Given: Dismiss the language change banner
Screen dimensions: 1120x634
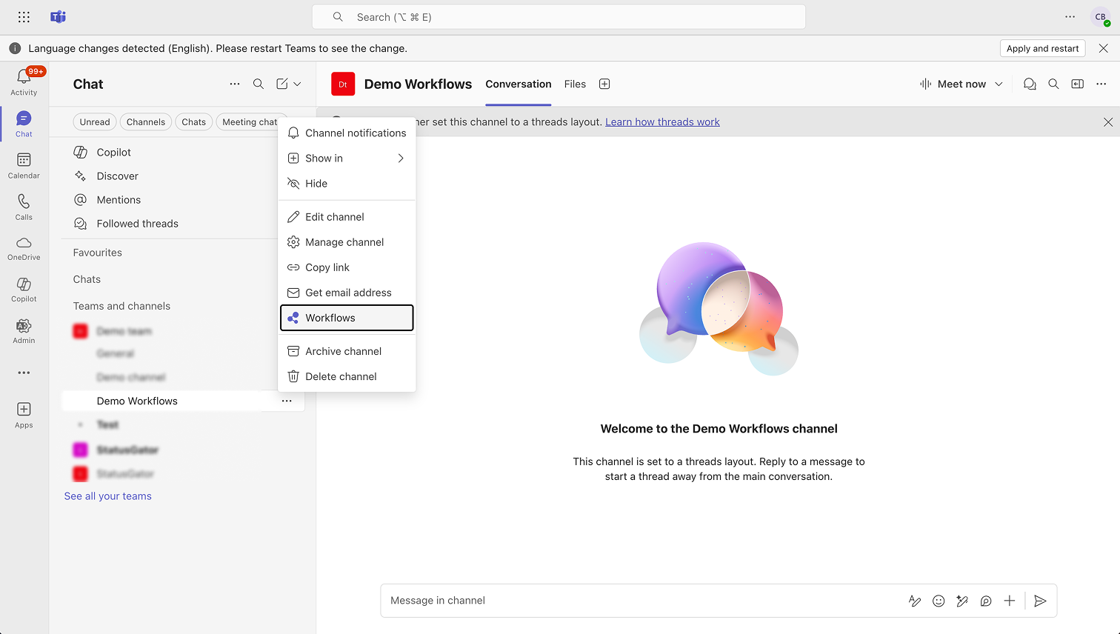Looking at the screenshot, I should tap(1104, 48).
